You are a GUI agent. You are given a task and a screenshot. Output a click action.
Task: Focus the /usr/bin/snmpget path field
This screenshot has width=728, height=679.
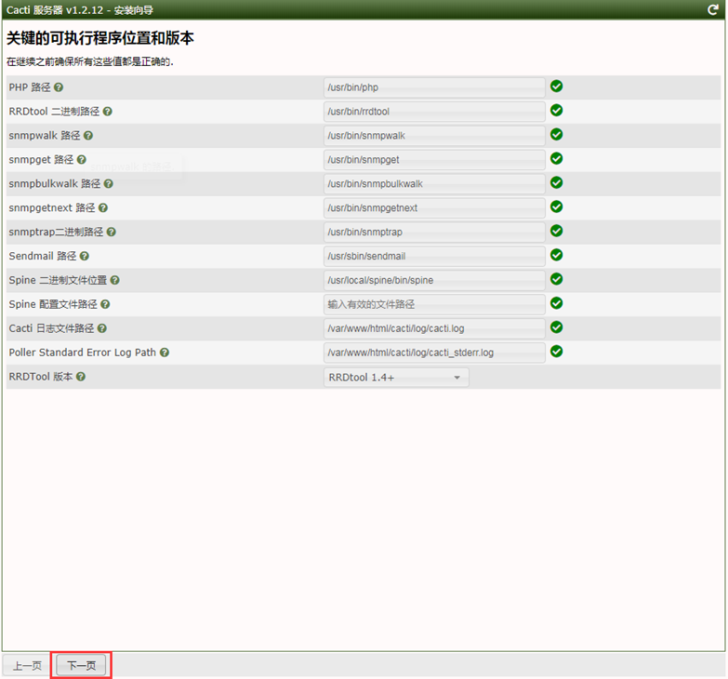pyautogui.click(x=434, y=160)
